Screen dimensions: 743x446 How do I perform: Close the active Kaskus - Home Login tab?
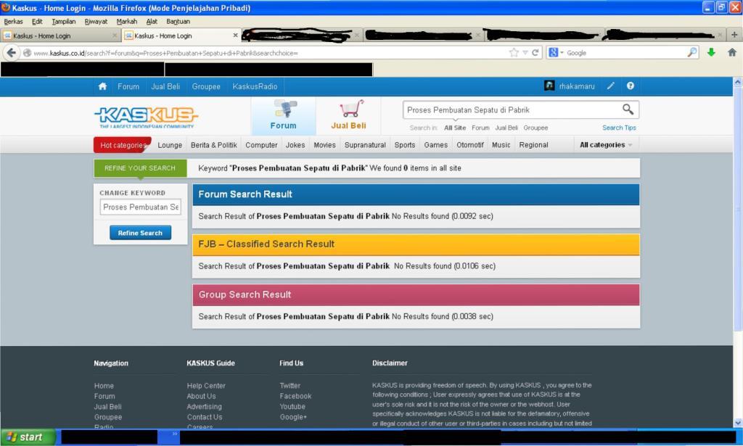click(x=235, y=36)
